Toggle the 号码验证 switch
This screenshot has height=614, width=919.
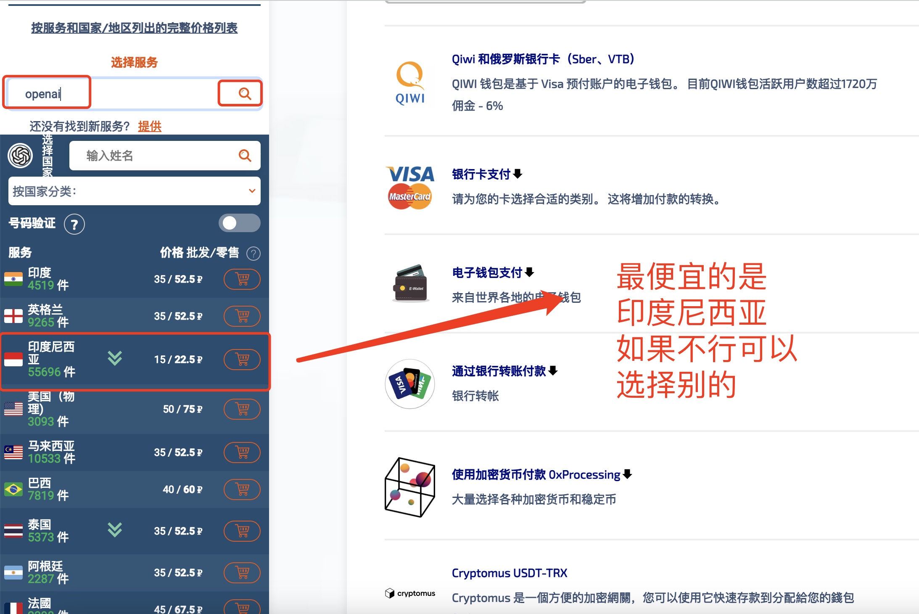(x=239, y=223)
